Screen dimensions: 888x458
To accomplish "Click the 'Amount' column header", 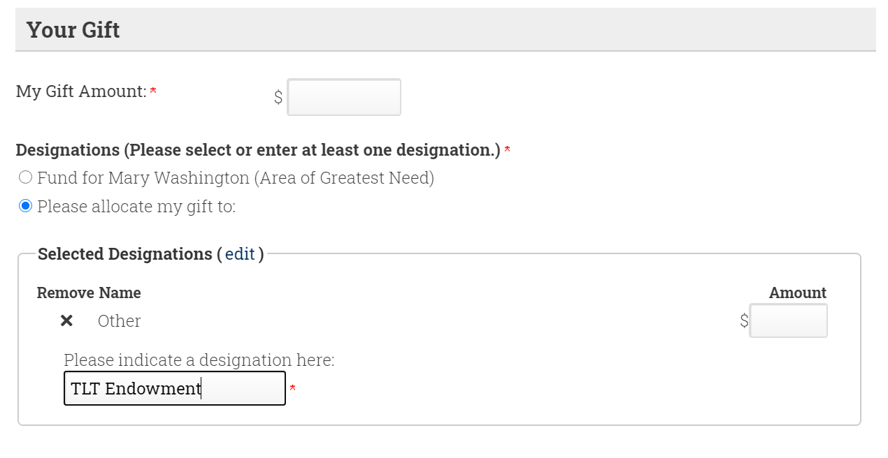I will 797,293.
